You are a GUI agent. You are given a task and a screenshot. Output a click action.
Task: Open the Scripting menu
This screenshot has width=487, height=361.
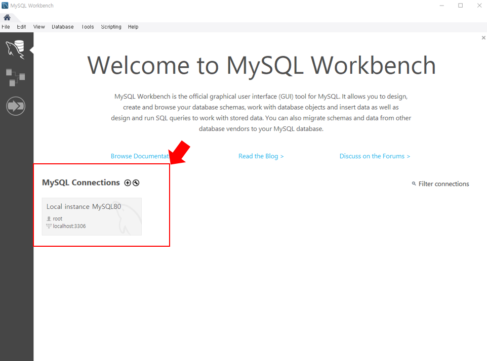point(111,27)
